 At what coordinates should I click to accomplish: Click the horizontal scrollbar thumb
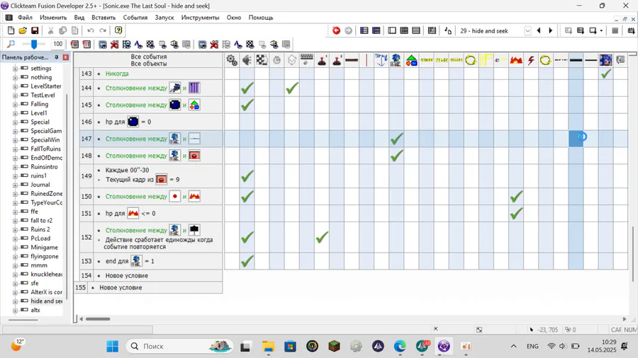coord(98,319)
